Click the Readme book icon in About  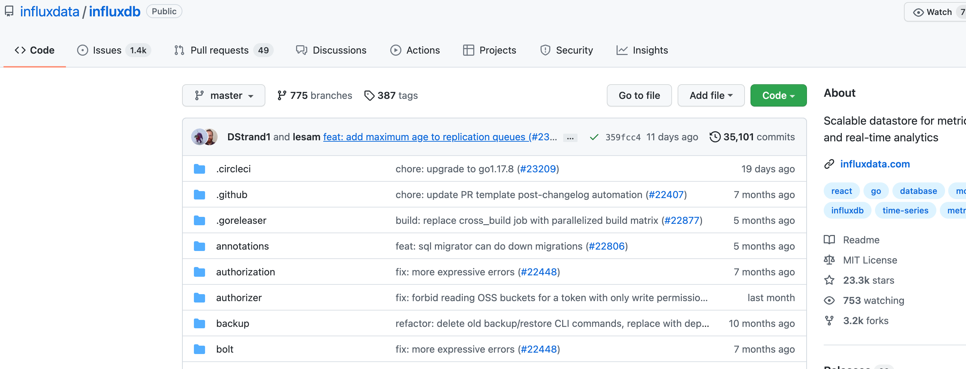tap(830, 240)
